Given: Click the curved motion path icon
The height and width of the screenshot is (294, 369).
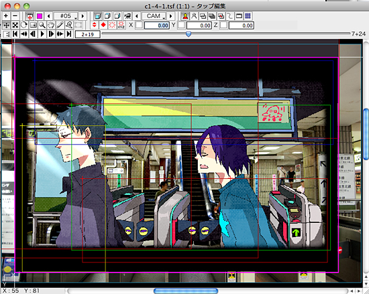Looking at the screenshot, I should point(230,16).
